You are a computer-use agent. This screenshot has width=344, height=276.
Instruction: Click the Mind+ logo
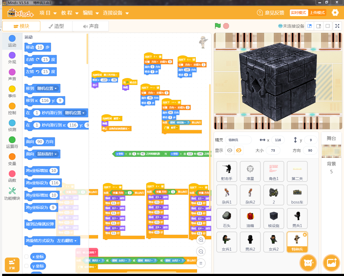pyautogui.click(x=20, y=13)
